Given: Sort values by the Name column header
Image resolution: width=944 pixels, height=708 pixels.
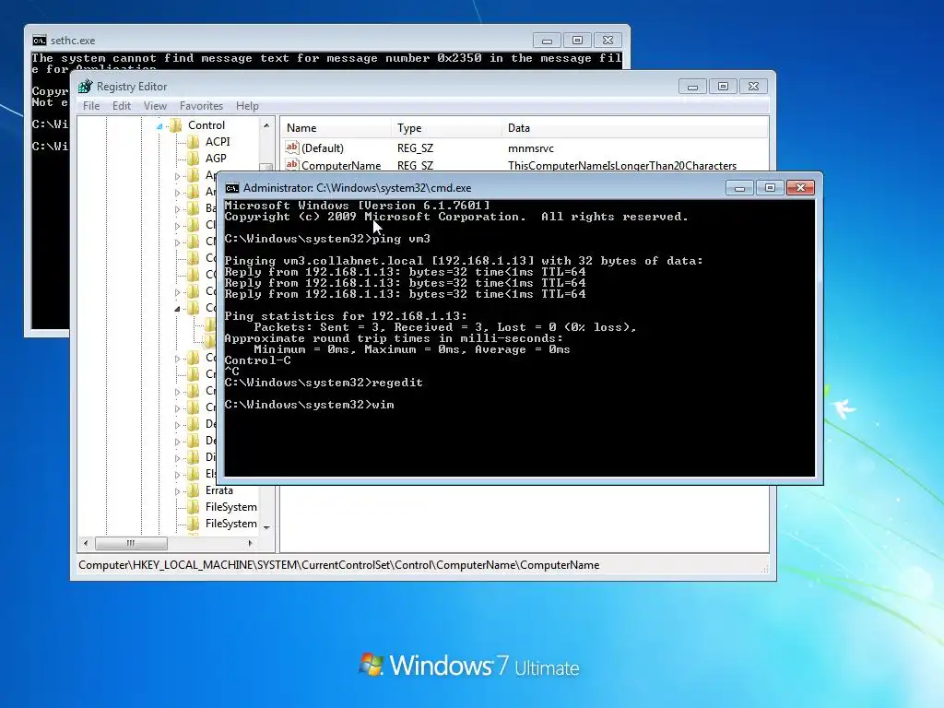Looking at the screenshot, I should 336,127.
